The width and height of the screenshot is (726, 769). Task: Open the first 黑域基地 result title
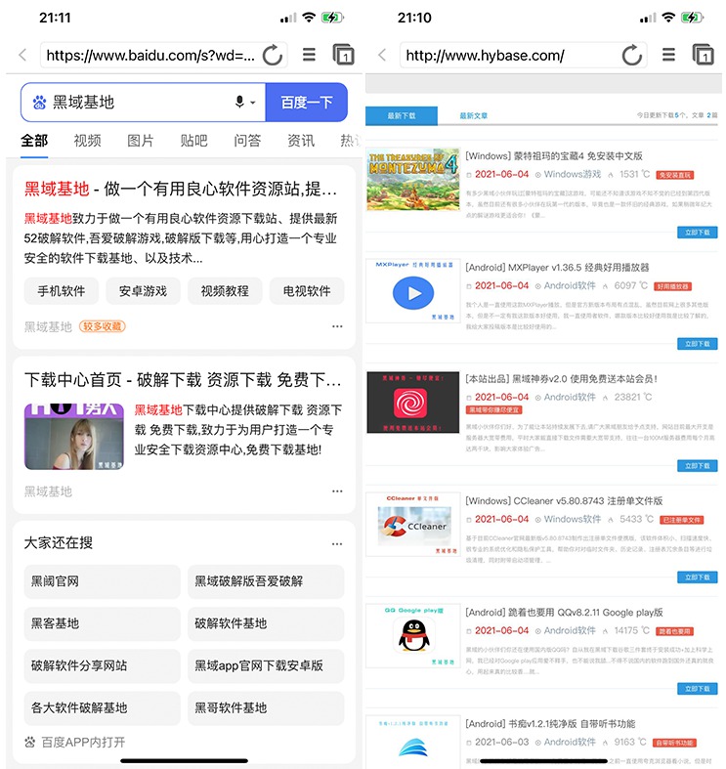[x=181, y=189]
